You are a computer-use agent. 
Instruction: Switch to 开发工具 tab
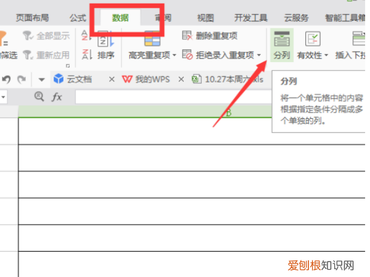click(251, 18)
